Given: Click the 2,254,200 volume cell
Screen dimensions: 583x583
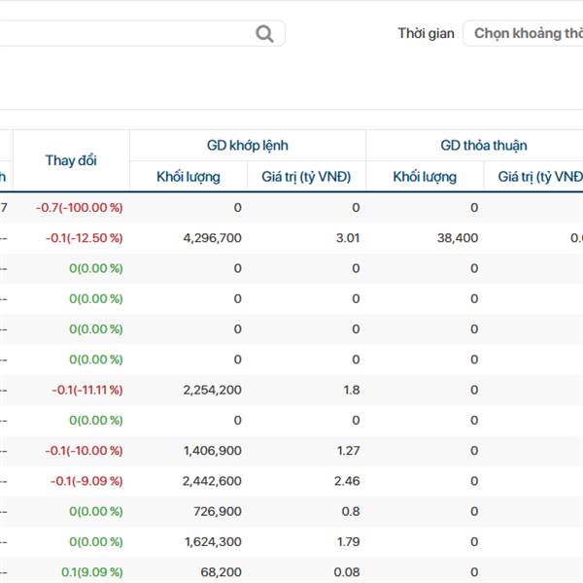Looking at the screenshot, I should [x=212, y=390].
